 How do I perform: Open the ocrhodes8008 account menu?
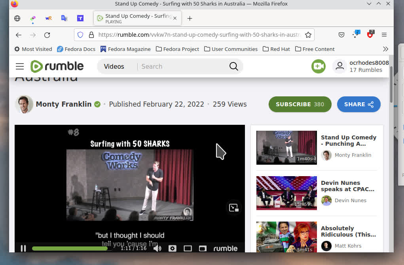tap(361, 66)
